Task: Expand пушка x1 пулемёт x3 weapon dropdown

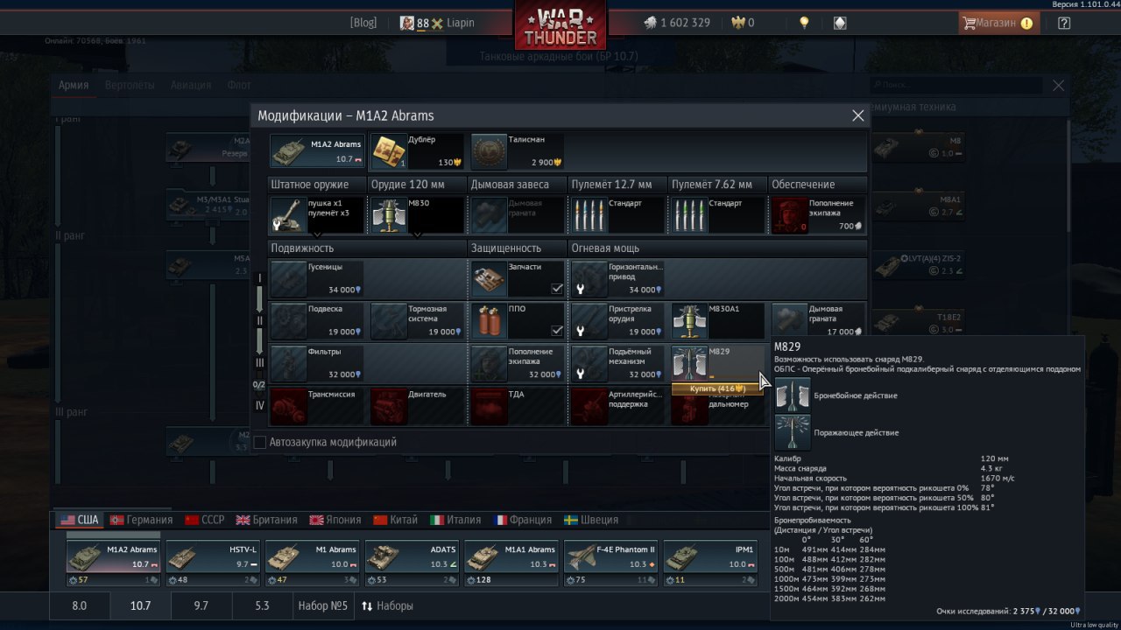Action: point(317,235)
